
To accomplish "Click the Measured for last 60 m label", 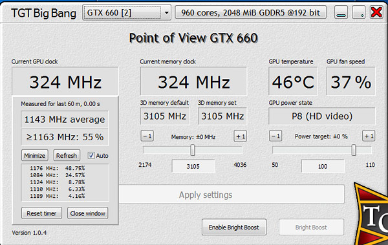I will pyautogui.click(x=60, y=103).
